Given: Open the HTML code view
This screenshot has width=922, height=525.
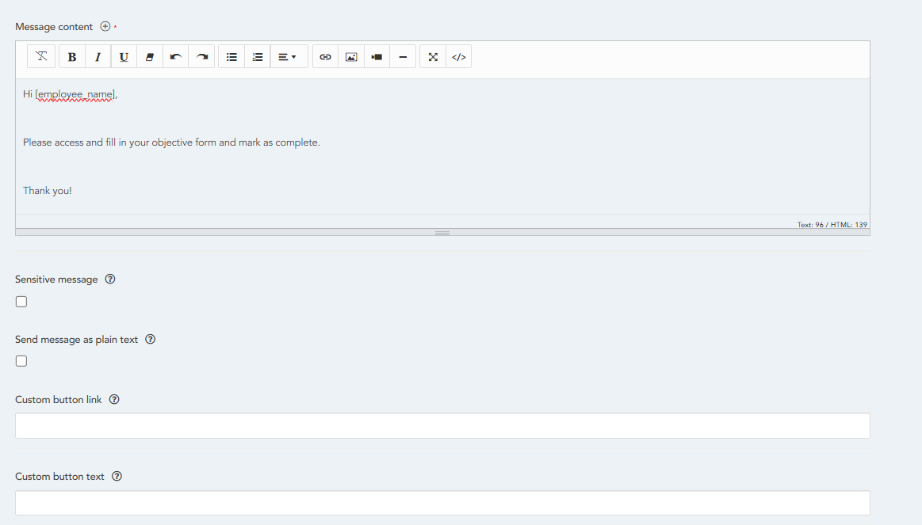Looking at the screenshot, I should coord(459,57).
